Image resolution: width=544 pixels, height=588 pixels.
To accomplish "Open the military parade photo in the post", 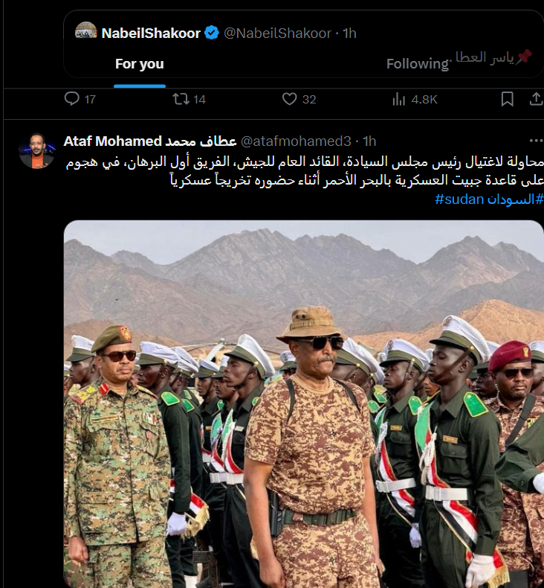I will click(304, 404).
